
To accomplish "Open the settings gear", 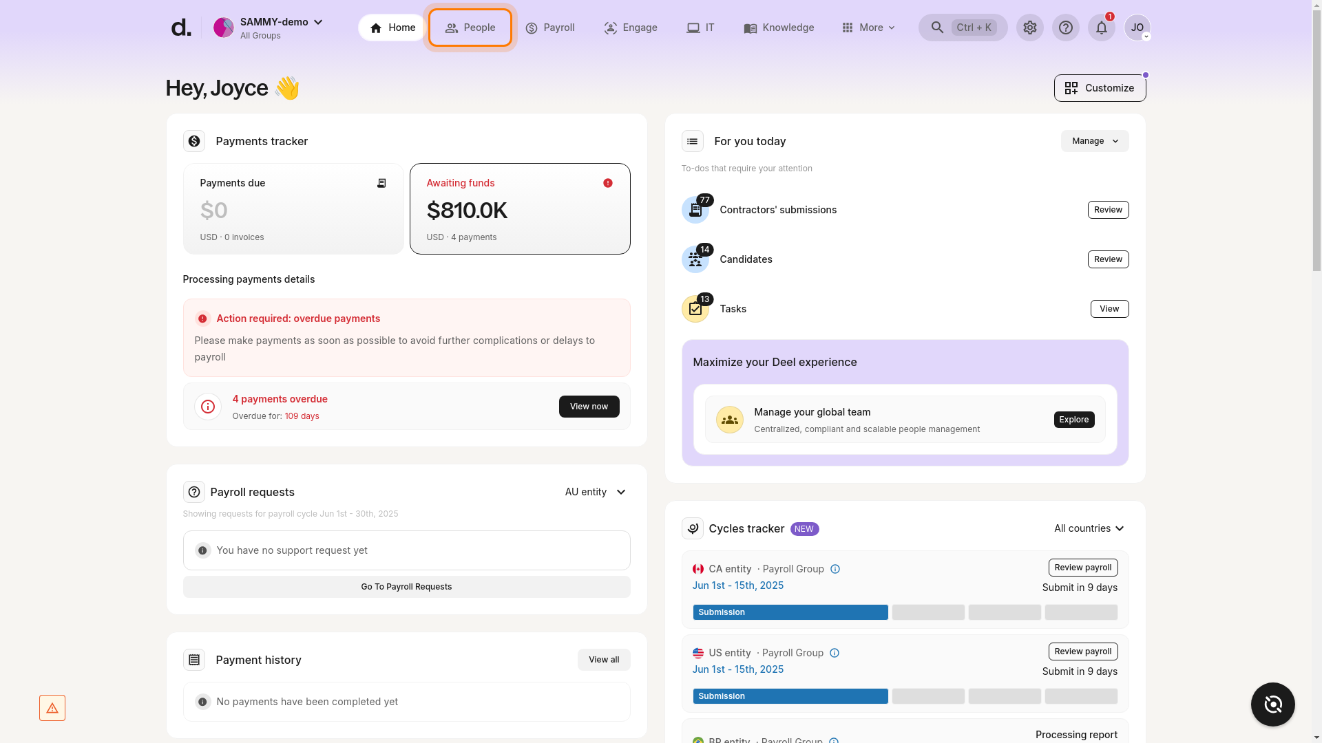I will [1029, 28].
